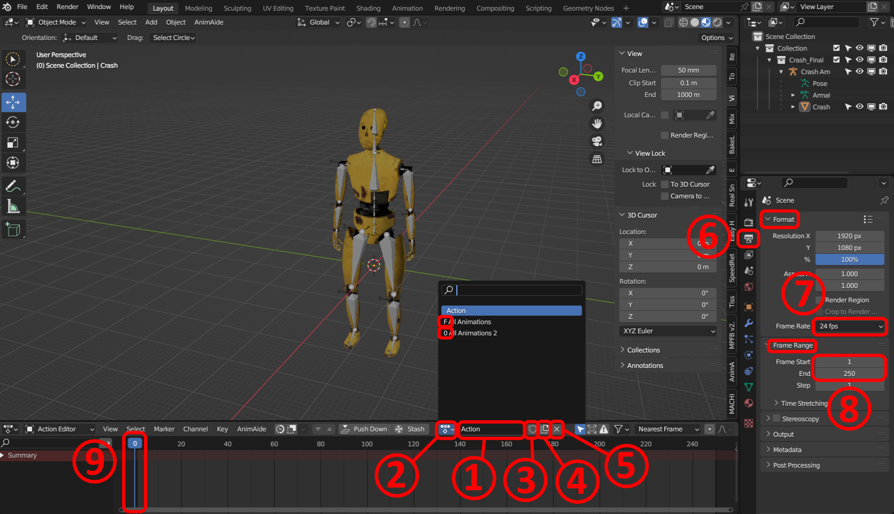Activate the Move tool
Screen dimensions: 894x514
click(13, 102)
